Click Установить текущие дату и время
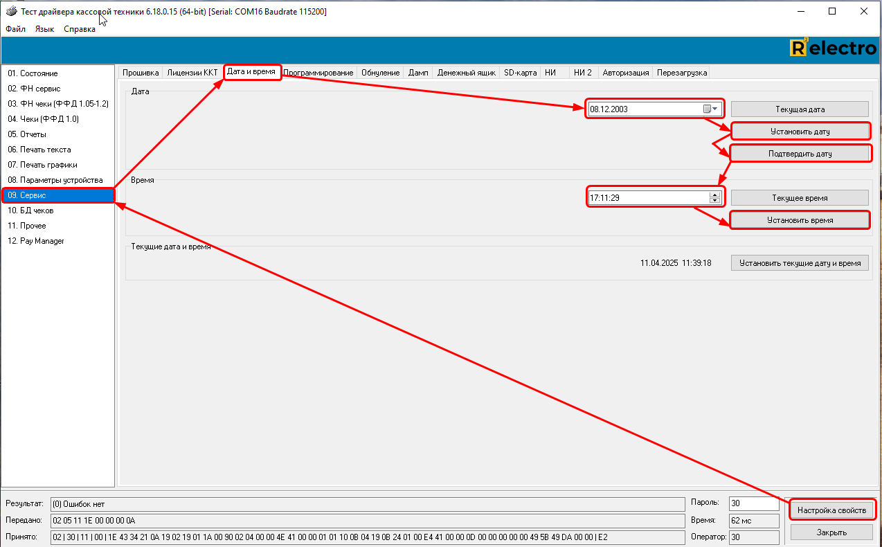The image size is (882, 547). (x=800, y=263)
